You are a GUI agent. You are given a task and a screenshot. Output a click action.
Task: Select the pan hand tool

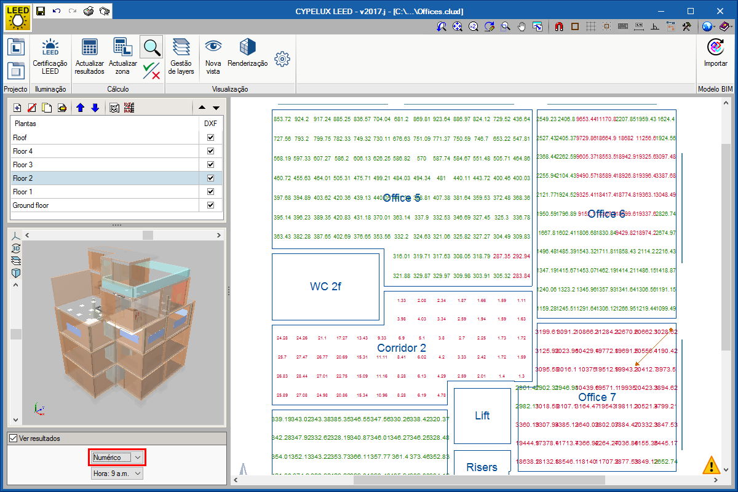(x=522, y=26)
